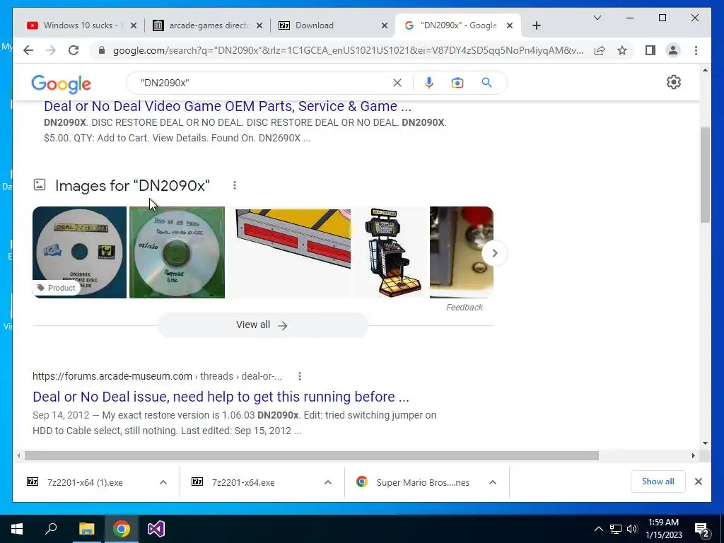This screenshot has height=543, width=724.
Task: Close the Windows 10 sucks tab
Action: pos(134,25)
